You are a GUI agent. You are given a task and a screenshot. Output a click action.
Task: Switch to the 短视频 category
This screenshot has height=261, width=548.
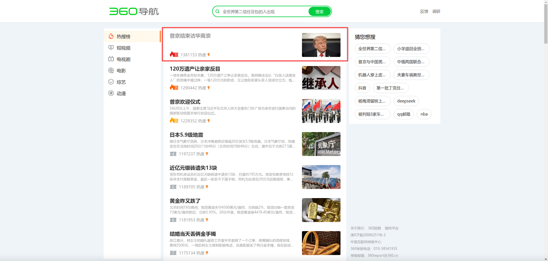(x=132, y=48)
